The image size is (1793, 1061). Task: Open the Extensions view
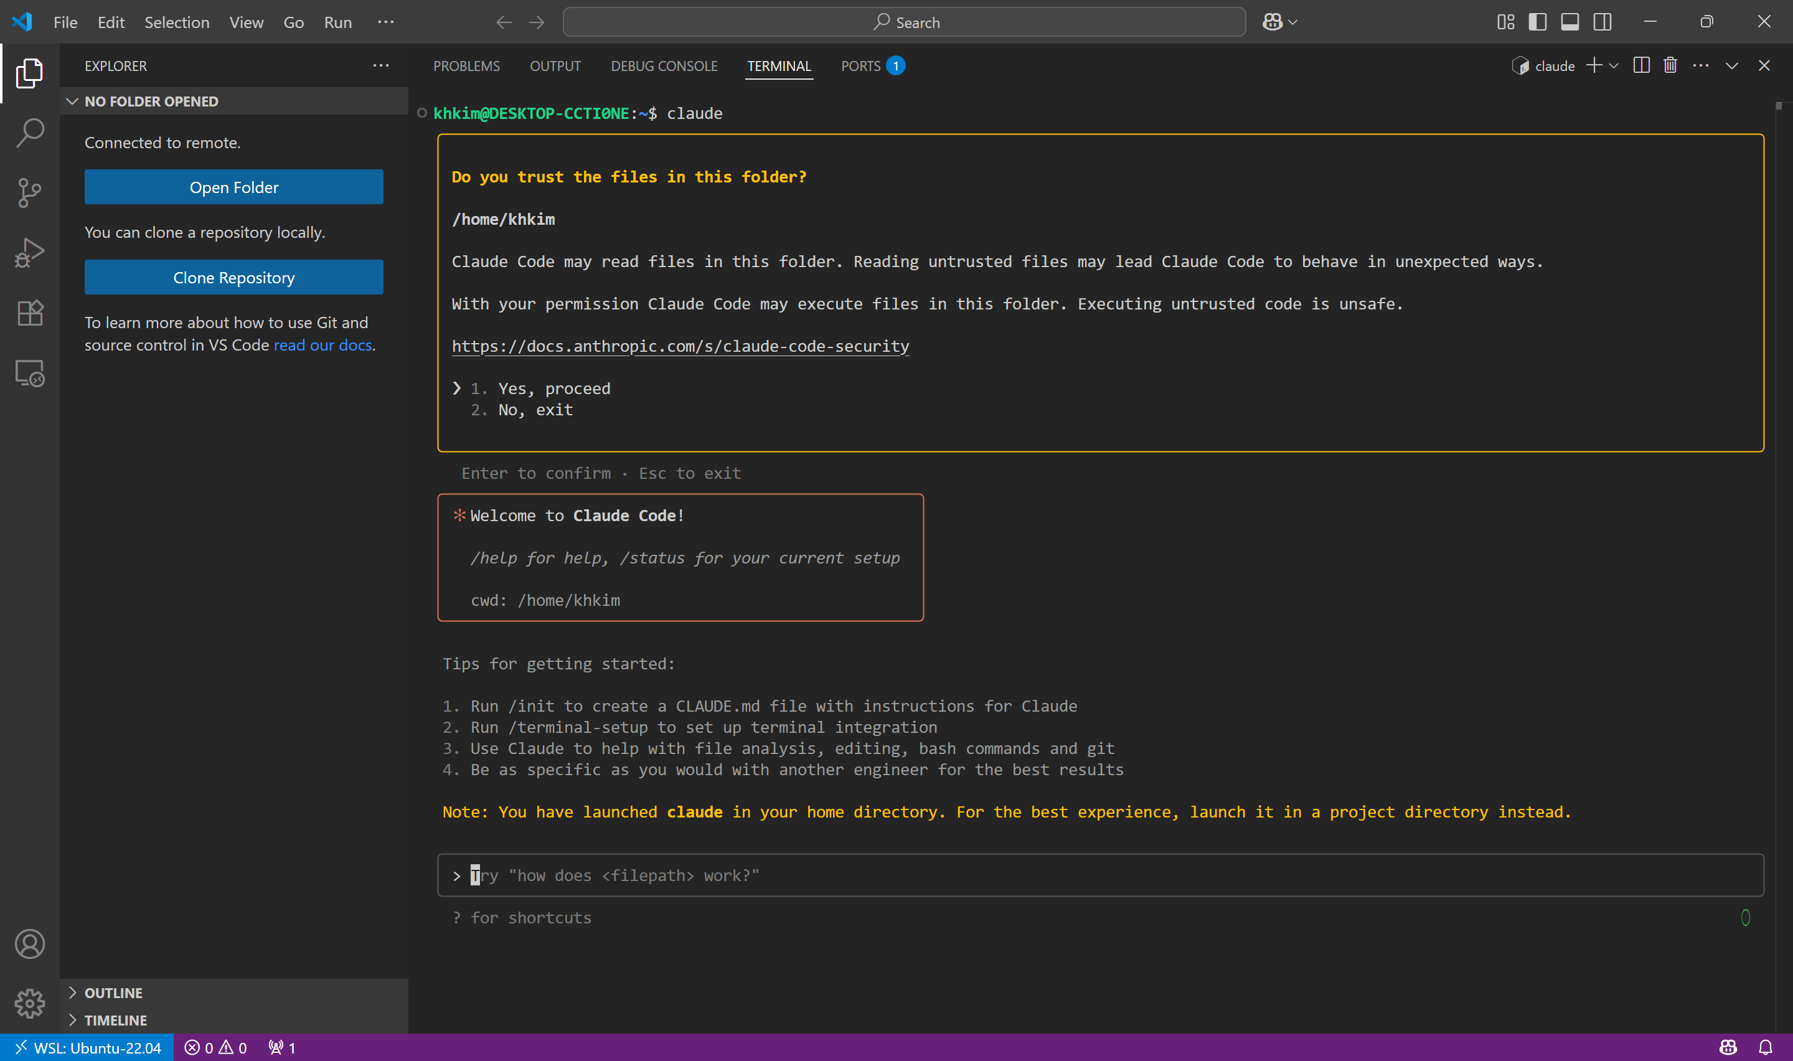click(x=29, y=313)
